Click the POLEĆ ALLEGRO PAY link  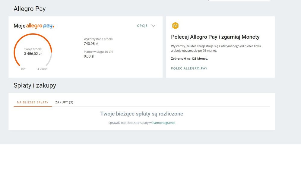click(189, 68)
